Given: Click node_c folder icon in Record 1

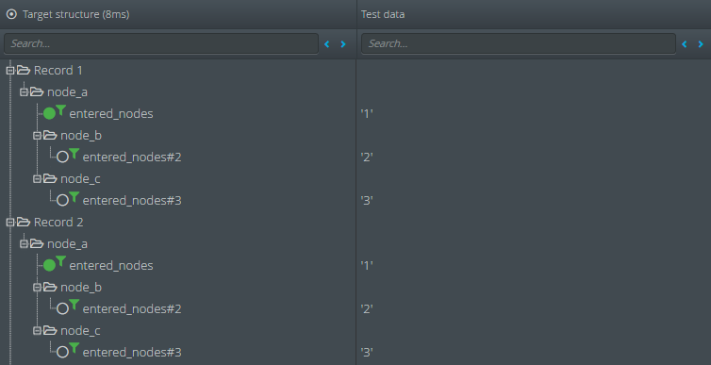Looking at the screenshot, I should [x=49, y=178].
